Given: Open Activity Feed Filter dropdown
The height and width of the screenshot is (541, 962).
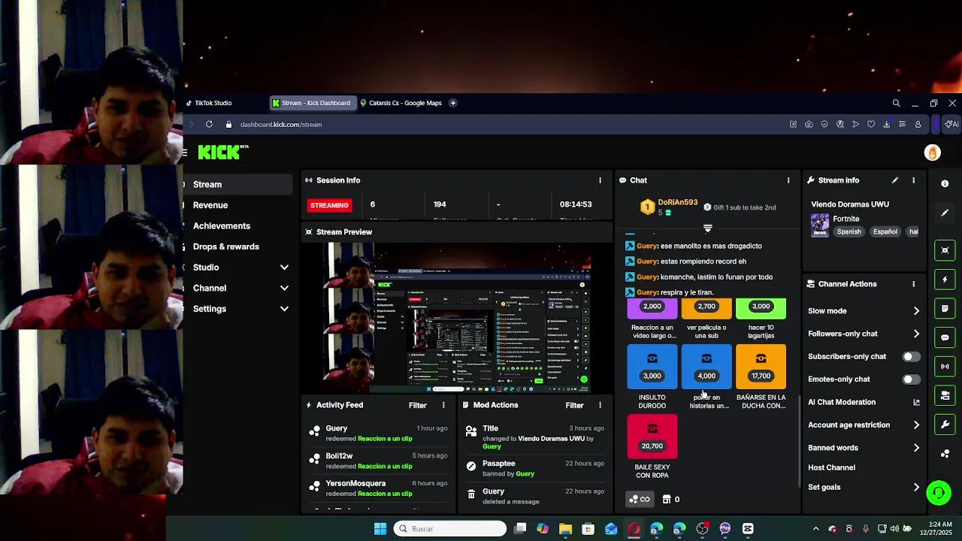Looking at the screenshot, I should [x=417, y=405].
